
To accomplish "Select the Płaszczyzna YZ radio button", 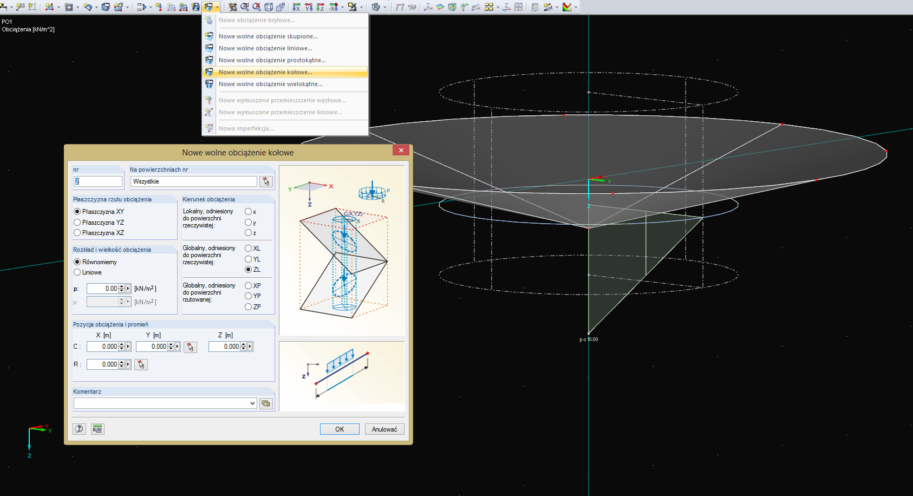I will [77, 223].
